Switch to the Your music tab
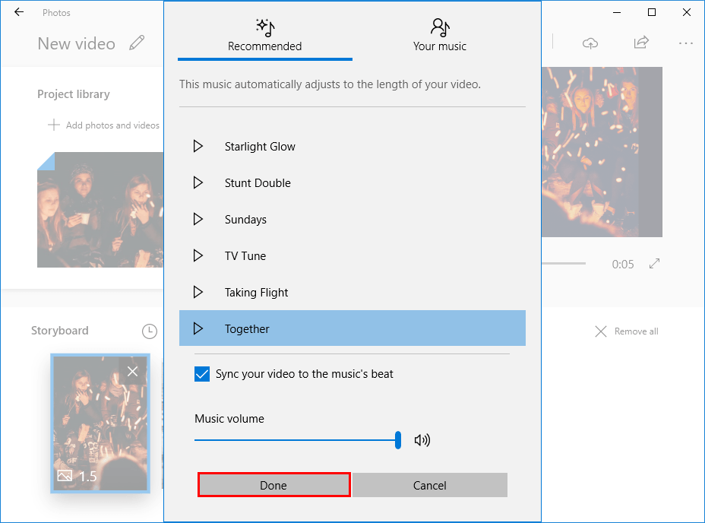This screenshot has width=705, height=523. tap(439, 33)
